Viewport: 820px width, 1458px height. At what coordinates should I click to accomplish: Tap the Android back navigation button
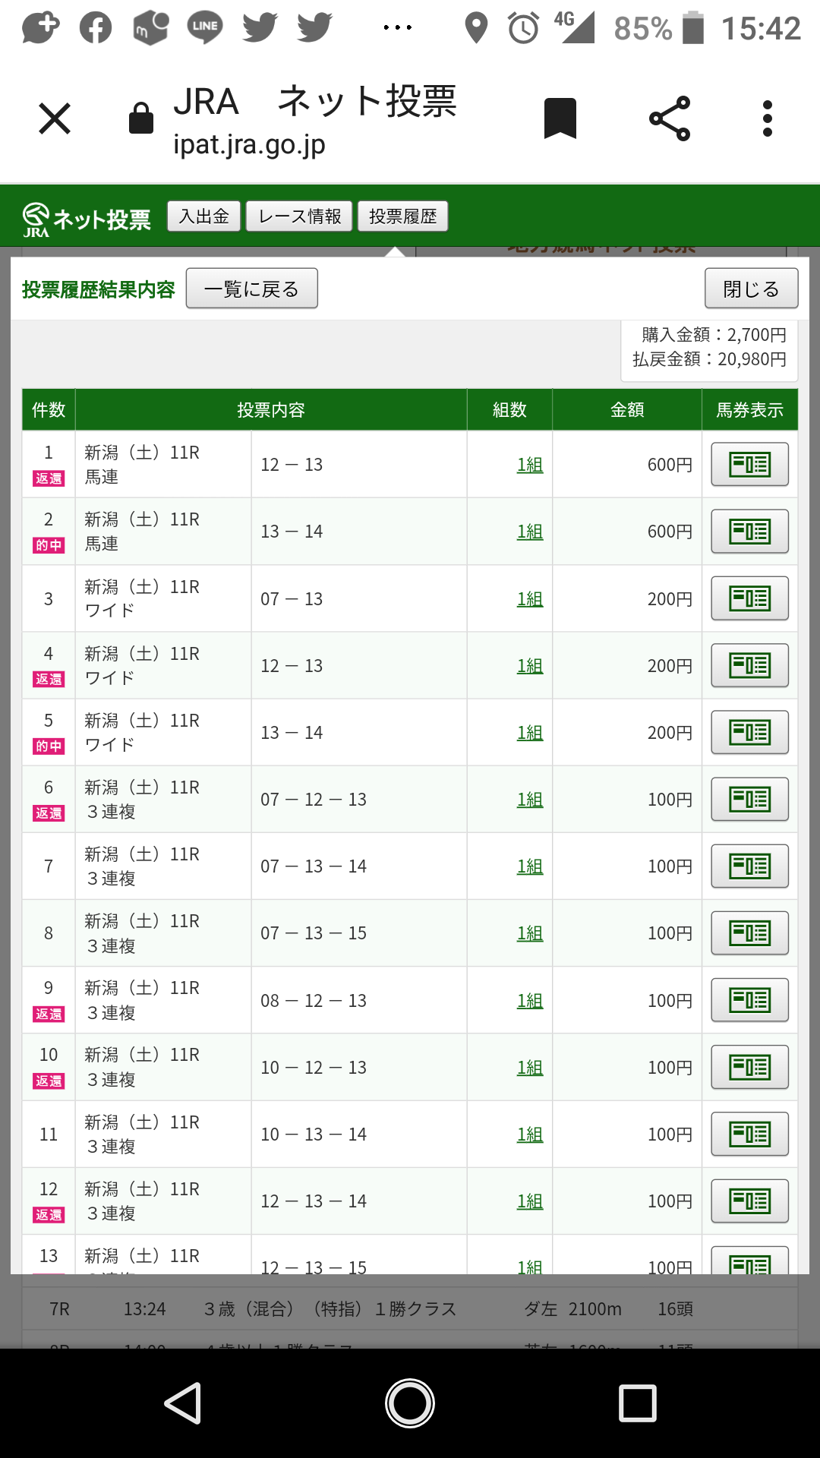click(183, 1403)
